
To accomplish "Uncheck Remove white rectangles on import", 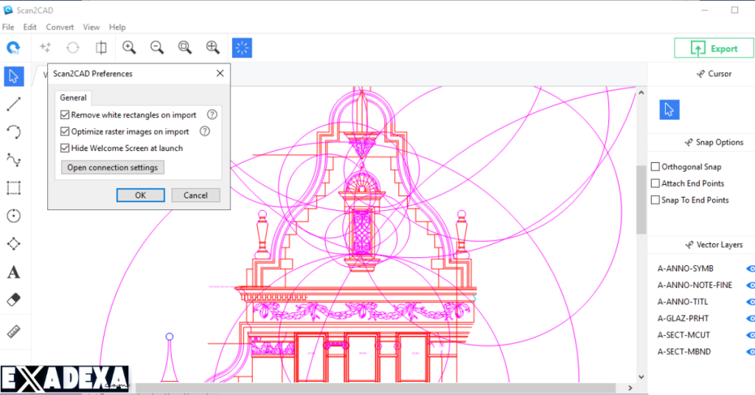I will pos(65,114).
